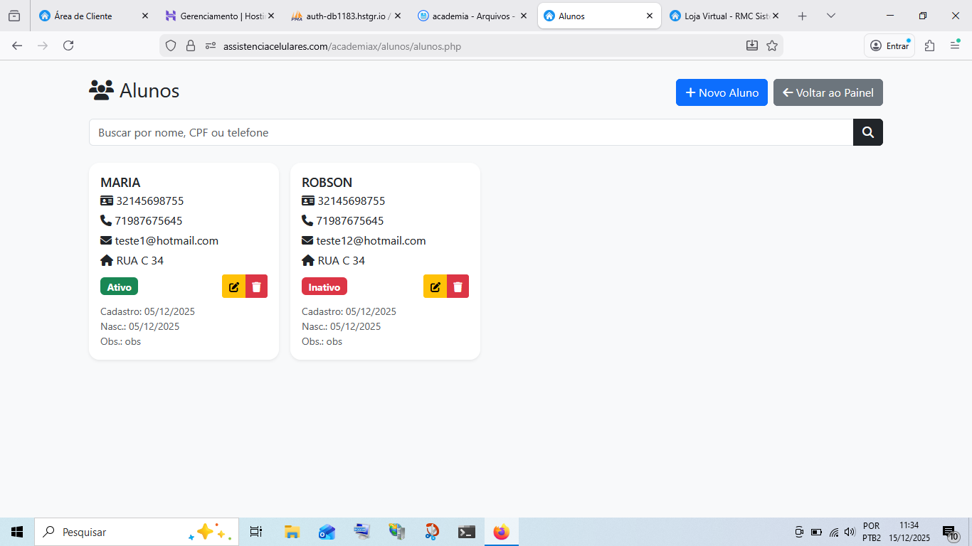
Task: Edit ROBSON's record using the pencil icon
Action: 435,287
